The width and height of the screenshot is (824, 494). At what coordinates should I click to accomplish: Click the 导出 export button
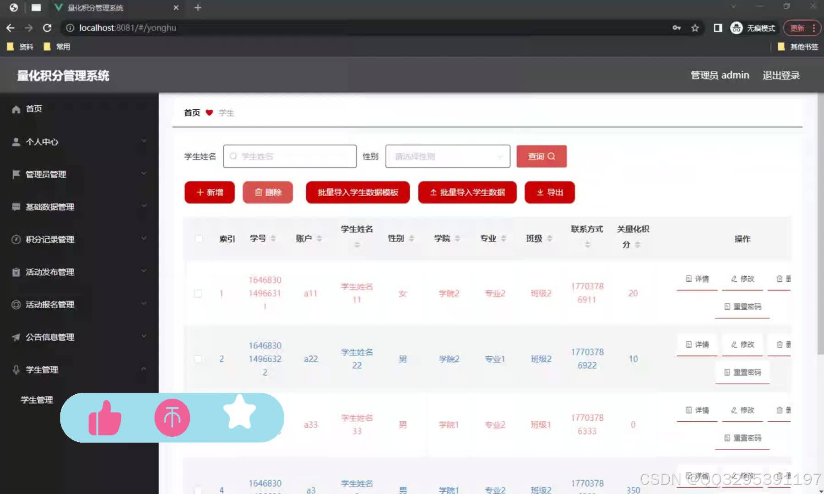tap(550, 192)
